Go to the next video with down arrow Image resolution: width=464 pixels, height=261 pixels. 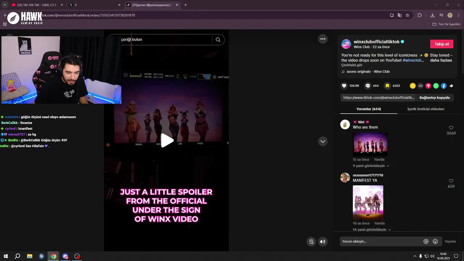click(323, 141)
